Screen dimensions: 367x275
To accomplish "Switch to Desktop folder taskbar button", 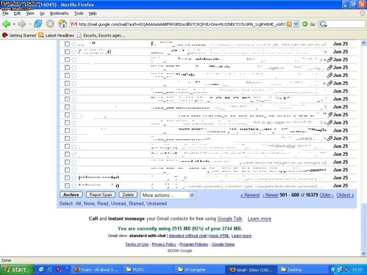I will tap(303, 269).
